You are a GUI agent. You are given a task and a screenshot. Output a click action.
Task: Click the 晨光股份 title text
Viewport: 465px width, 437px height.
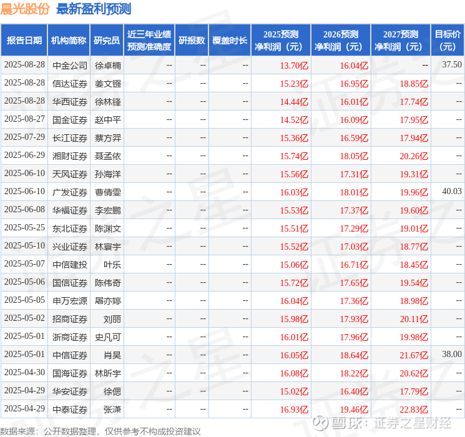tap(25, 9)
